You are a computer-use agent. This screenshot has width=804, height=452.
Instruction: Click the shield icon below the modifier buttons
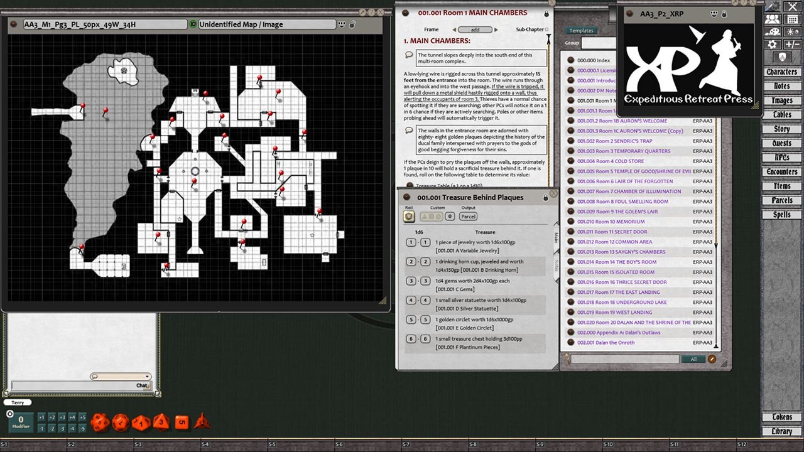point(783,56)
